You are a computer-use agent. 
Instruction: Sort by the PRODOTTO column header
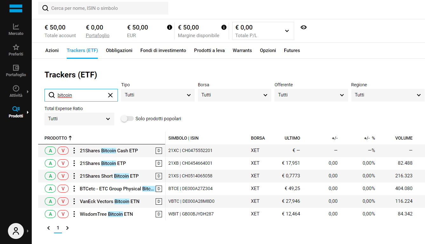click(x=58, y=138)
